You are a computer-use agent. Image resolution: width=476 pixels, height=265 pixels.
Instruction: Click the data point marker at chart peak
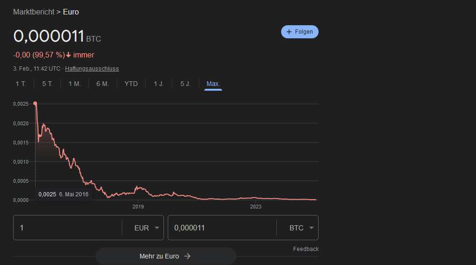click(35, 103)
